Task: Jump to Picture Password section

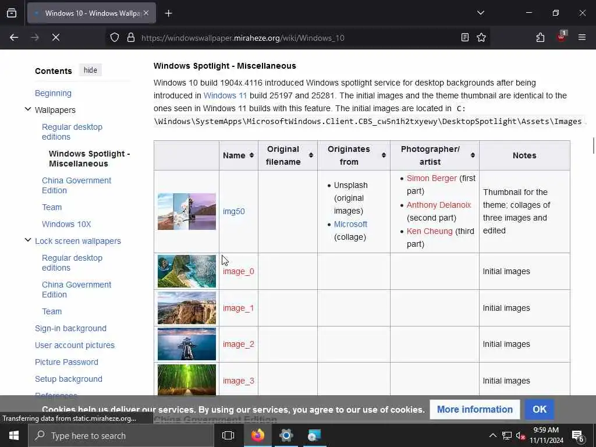Action: click(66, 362)
